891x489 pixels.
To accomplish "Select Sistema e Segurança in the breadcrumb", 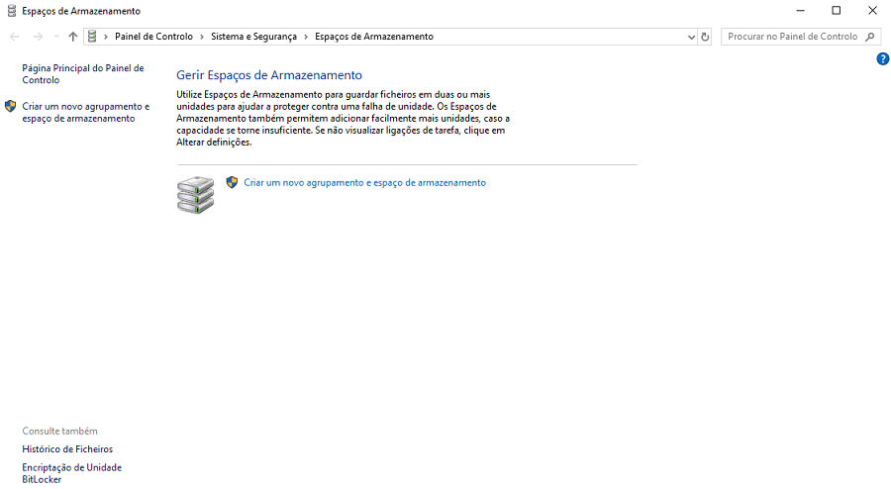I will point(254,37).
